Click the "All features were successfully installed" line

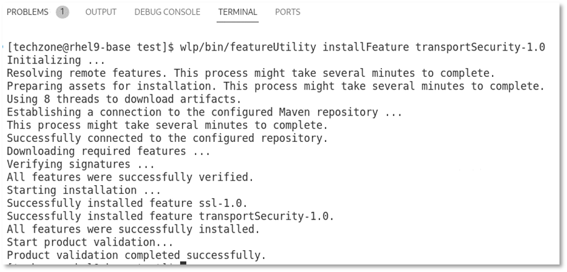pos(133,229)
